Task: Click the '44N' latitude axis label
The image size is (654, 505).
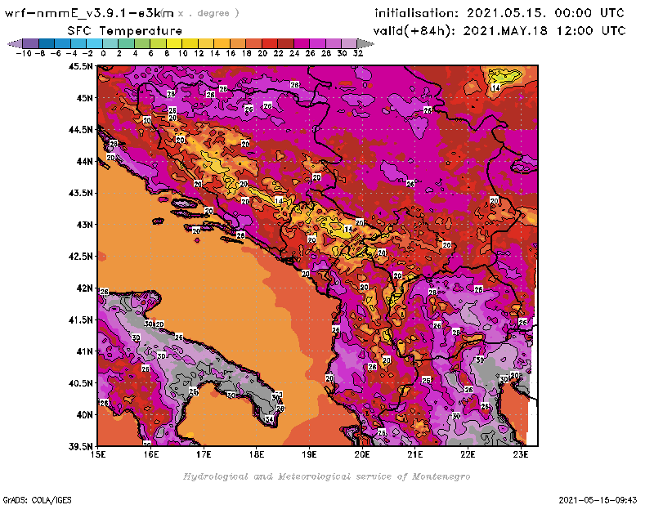Action: 84,161
